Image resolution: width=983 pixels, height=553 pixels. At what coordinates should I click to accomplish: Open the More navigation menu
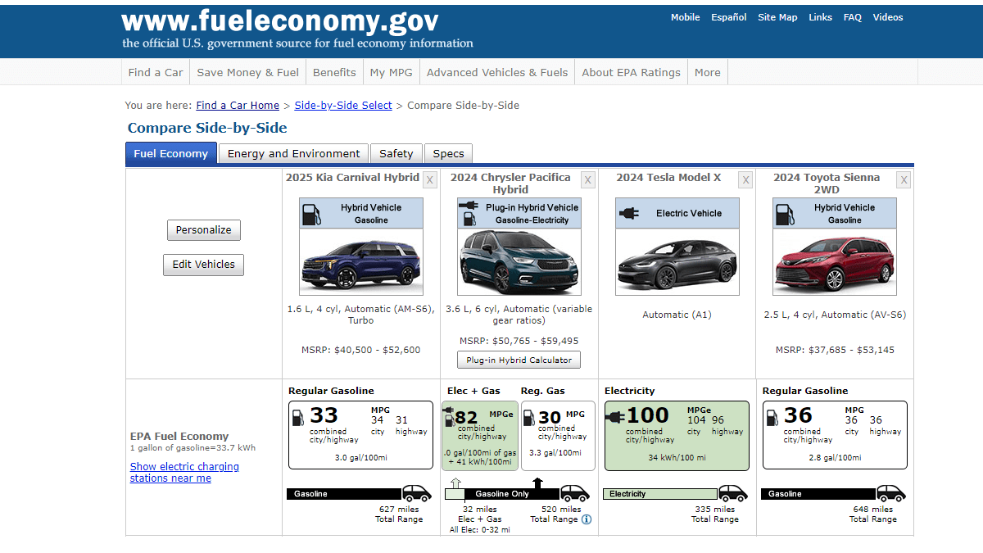coord(707,72)
